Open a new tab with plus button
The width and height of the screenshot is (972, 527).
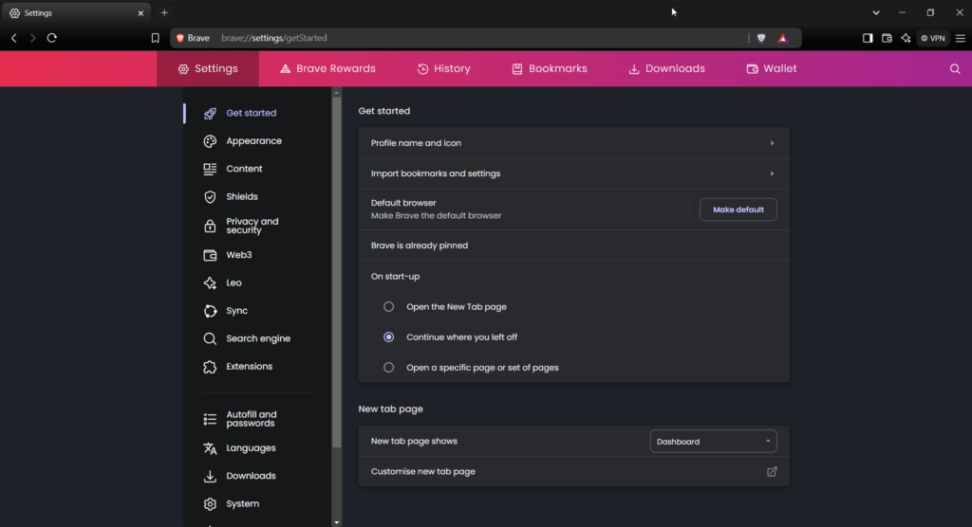164,12
